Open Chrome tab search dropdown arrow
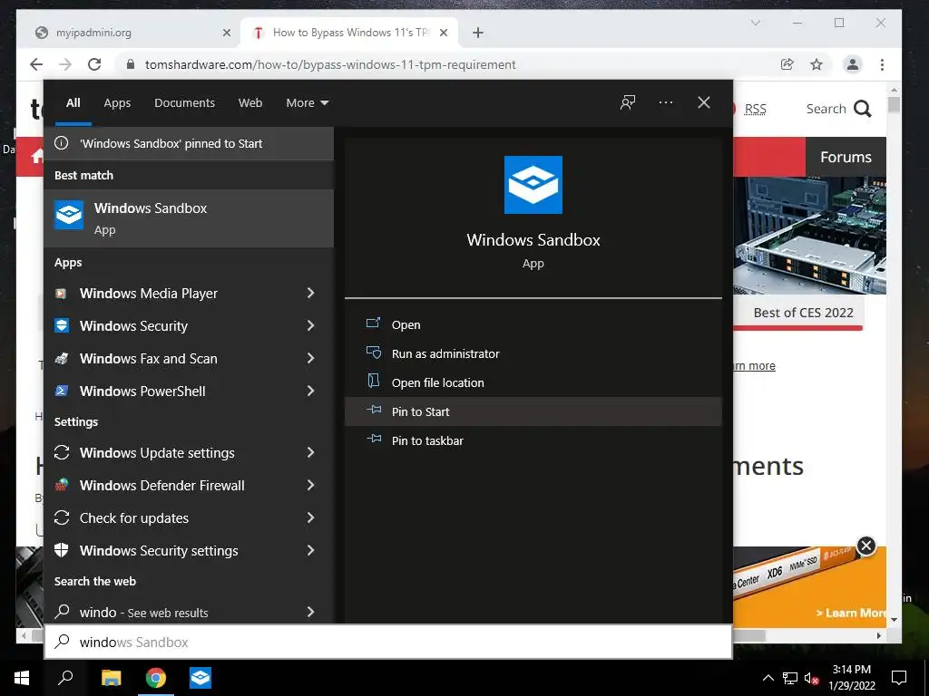 tap(756, 23)
